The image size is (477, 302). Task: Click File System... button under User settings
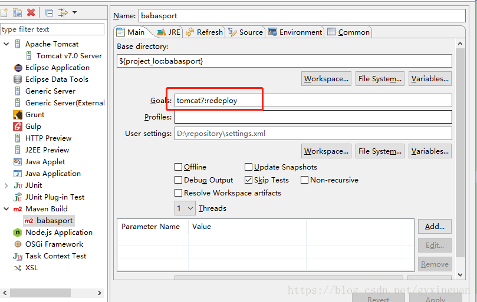[x=380, y=151]
